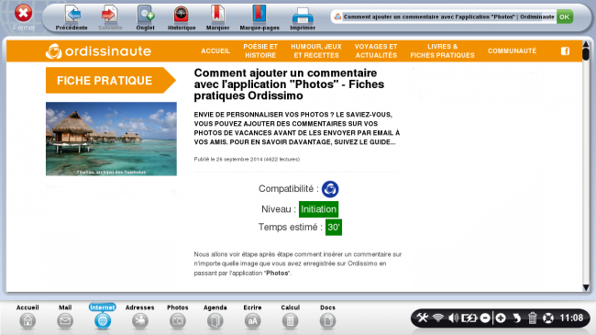Open the settings tools icon
Screen dimensions: 596x335
click(423, 318)
